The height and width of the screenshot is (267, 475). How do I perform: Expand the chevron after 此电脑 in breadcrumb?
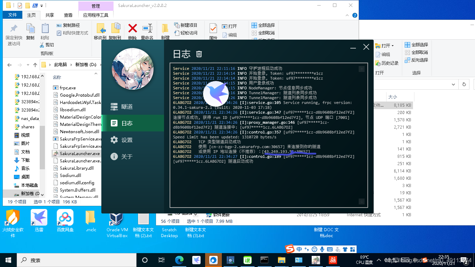tap(71, 65)
